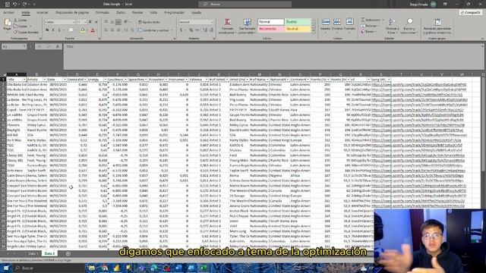Apply the Bueno cell style
The image size is (486, 273).
tap(298, 22)
